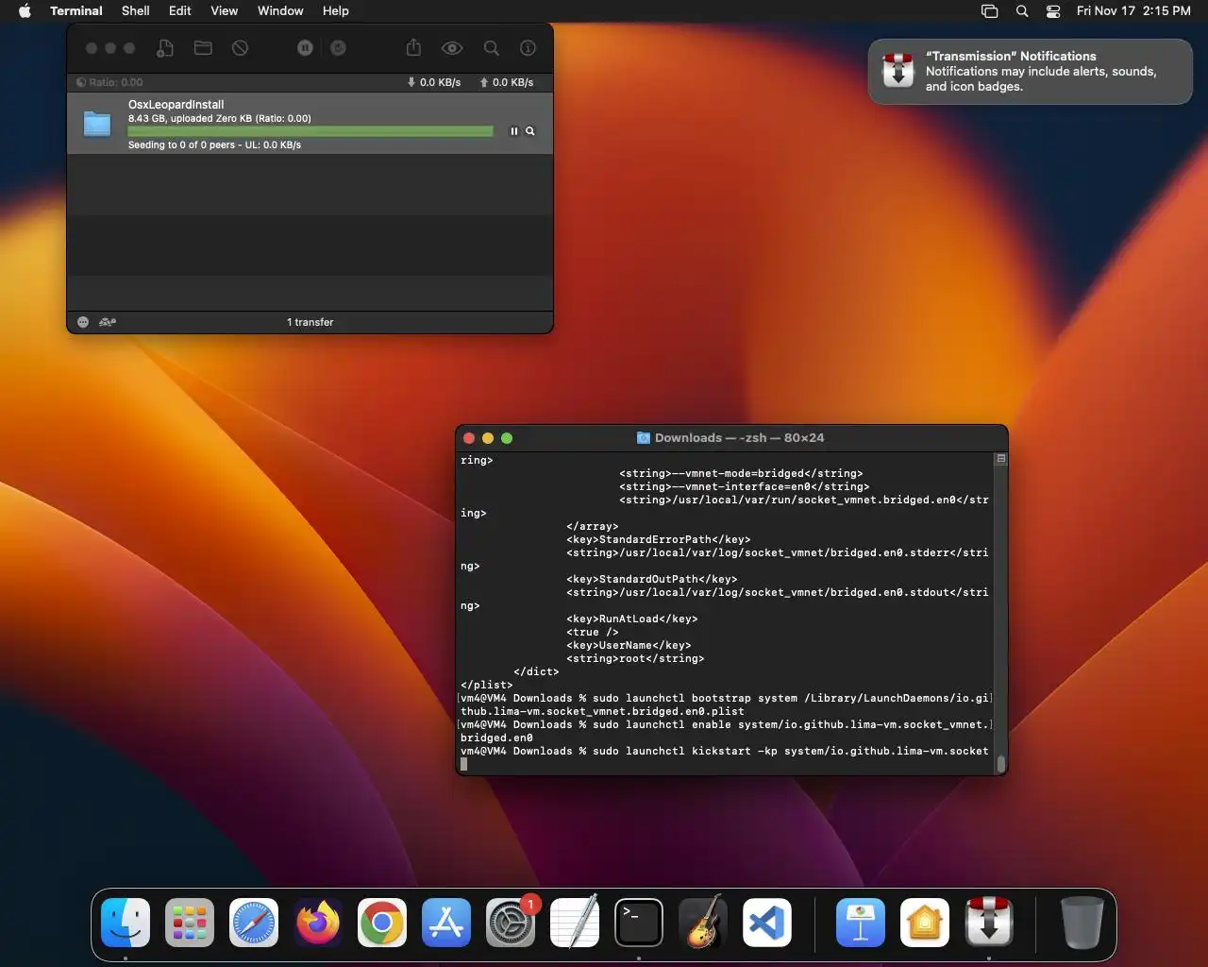The height and width of the screenshot is (967, 1208).
Task: Reveal OsxLeopardInstall in Finder magnifier button
Action: 530,131
